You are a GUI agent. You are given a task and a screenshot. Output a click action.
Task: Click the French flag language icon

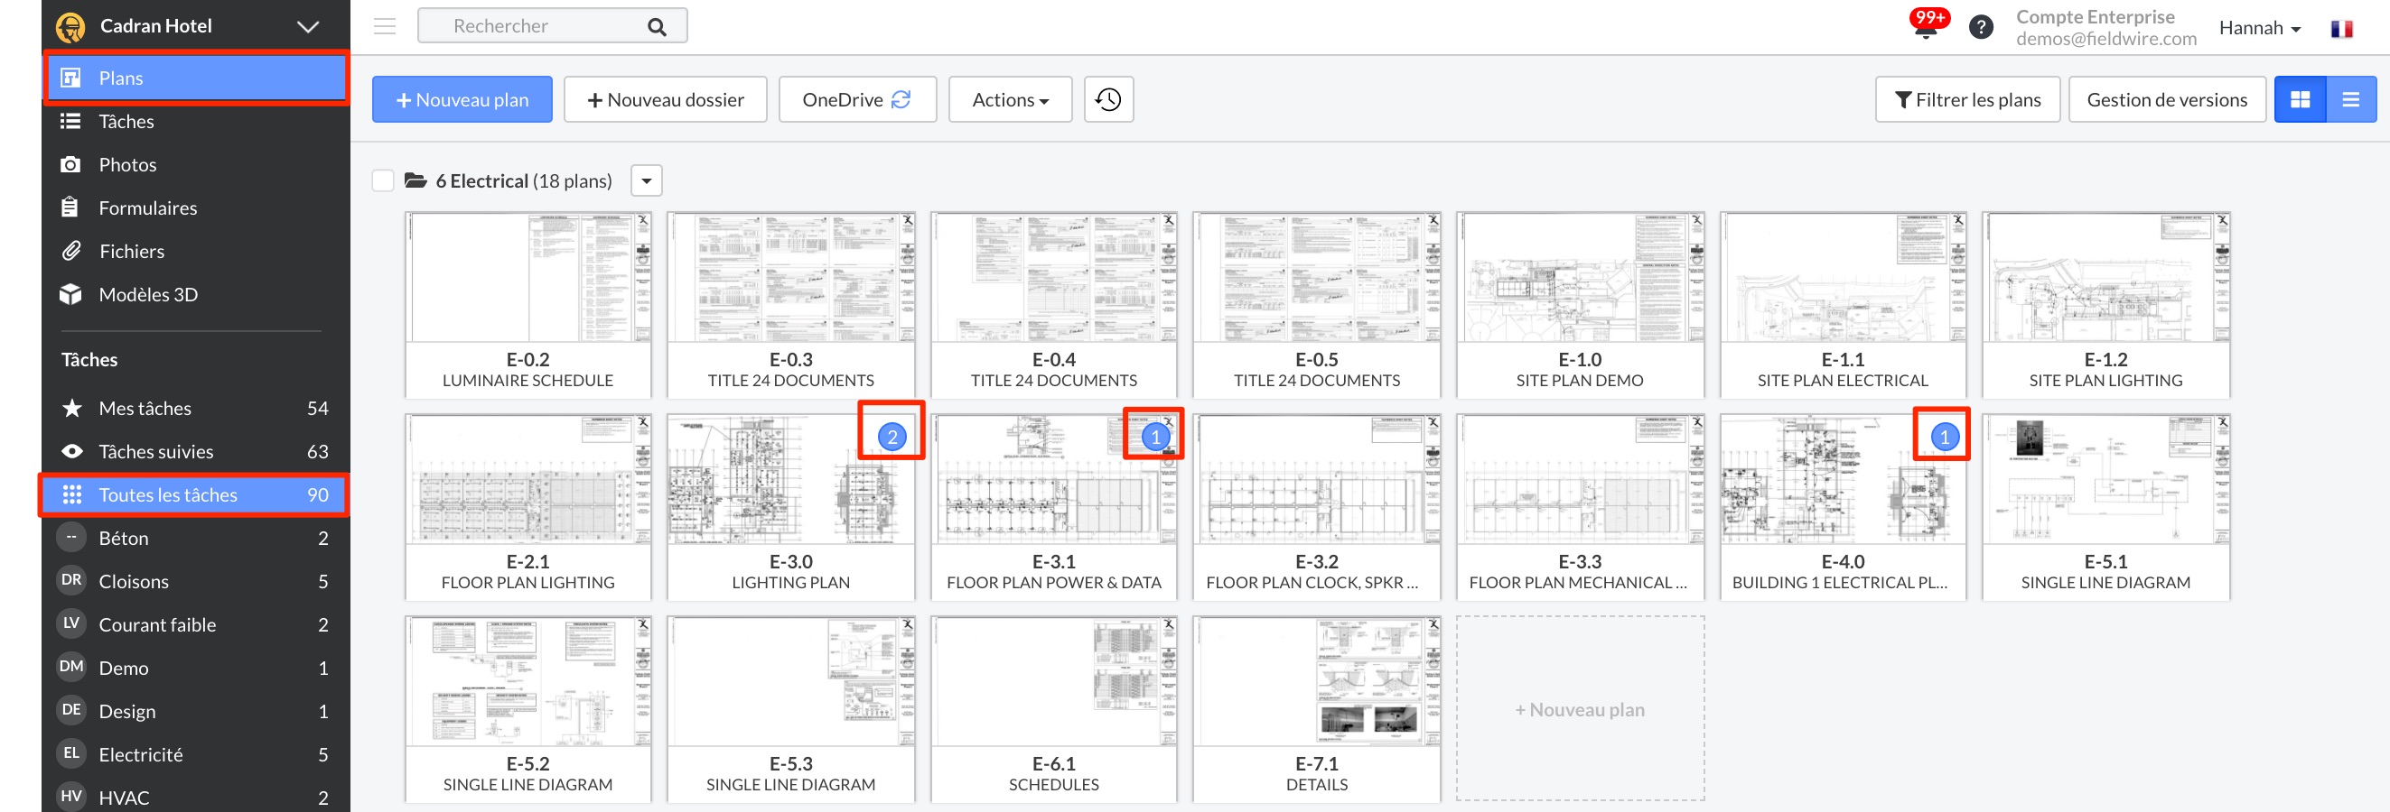tap(2341, 29)
